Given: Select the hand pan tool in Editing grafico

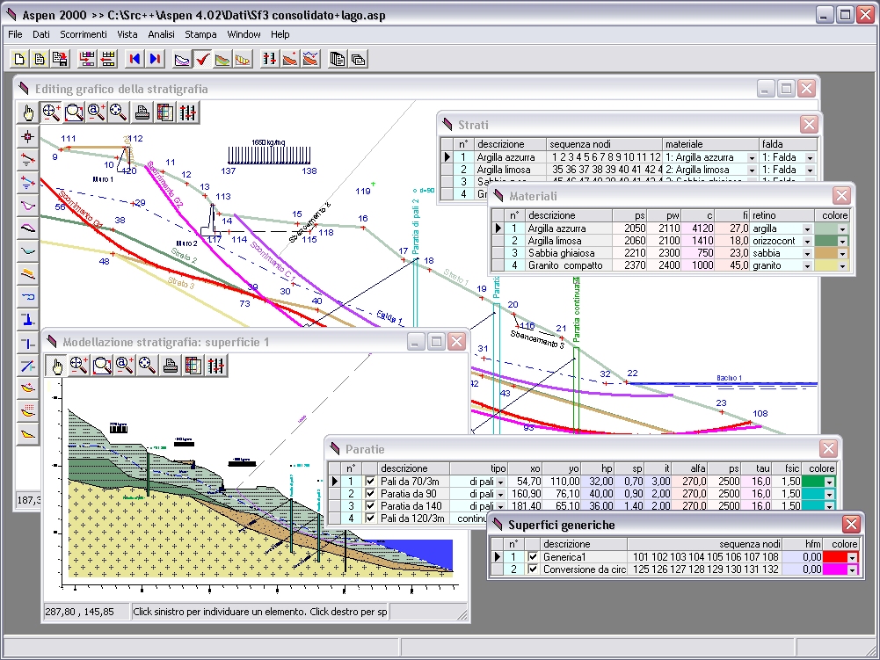Looking at the screenshot, I should (28, 112).
